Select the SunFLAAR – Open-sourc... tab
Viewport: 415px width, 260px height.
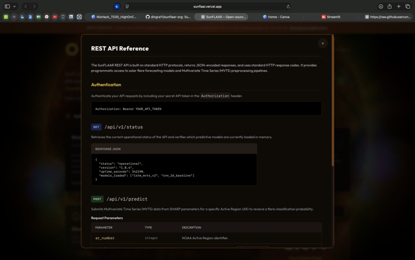(x=221, y=17)
